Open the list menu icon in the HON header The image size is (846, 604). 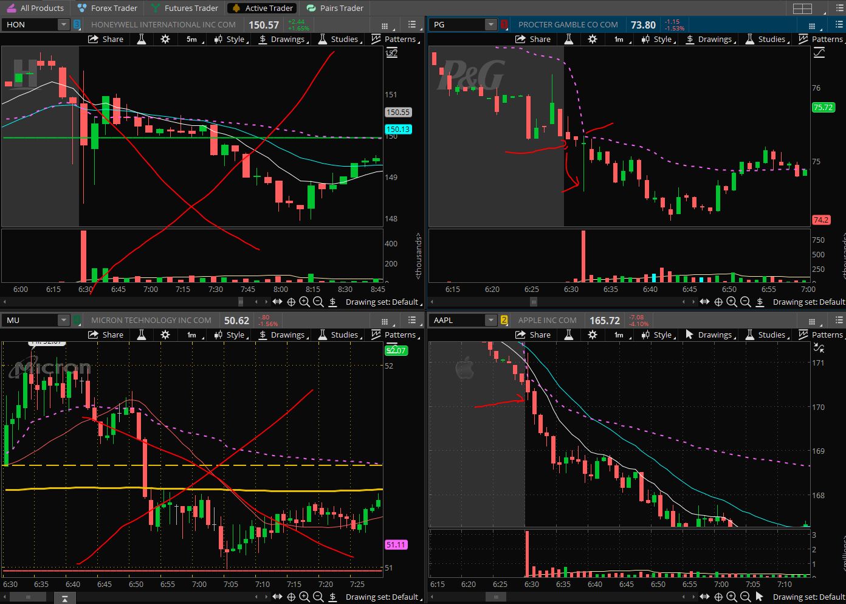[x=412, y=25]
